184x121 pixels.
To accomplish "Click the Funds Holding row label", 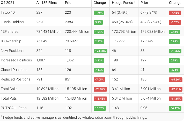I will click(12, 22).
